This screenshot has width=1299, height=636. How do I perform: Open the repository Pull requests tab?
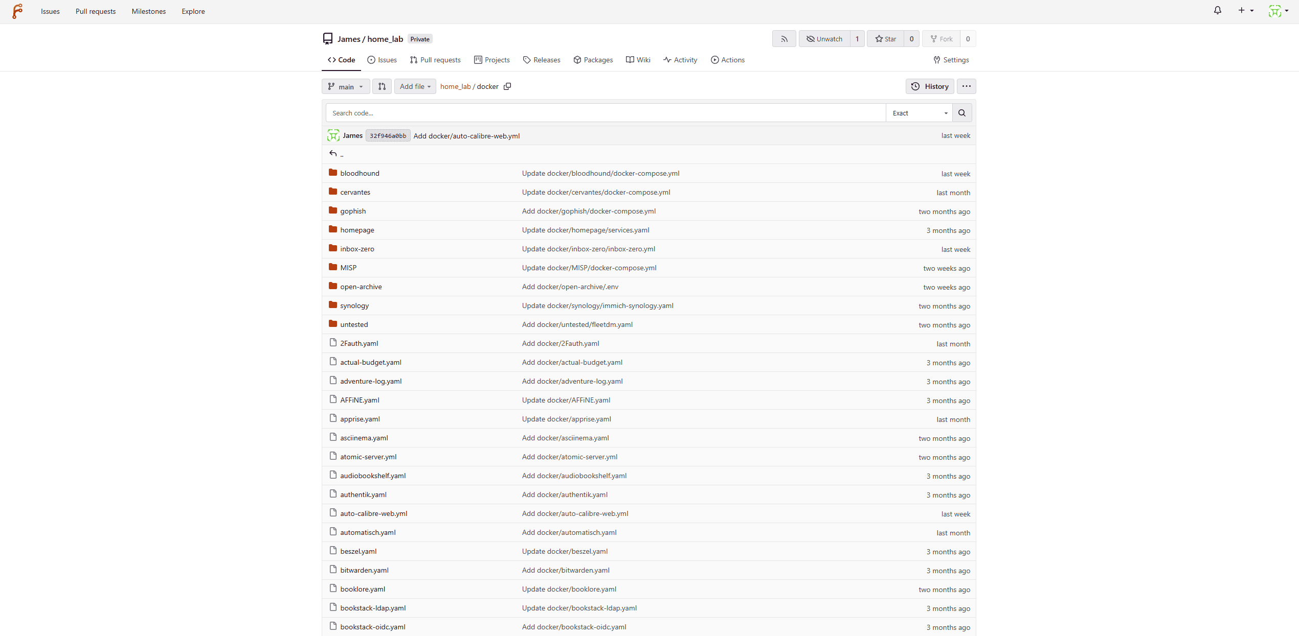435,60
